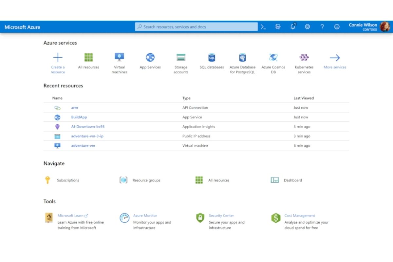Click the Subscriptions key icon

47,180
